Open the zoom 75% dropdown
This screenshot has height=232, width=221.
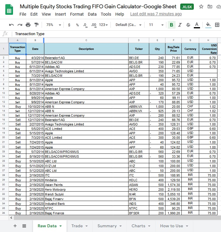[x=53, y=25]
